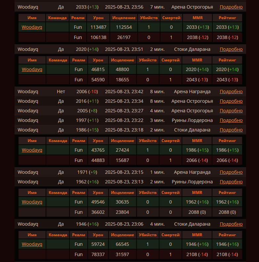Select healing value 15687

[x=122, y=160]
